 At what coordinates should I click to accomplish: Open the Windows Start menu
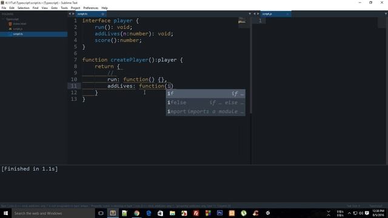(5, 213)
